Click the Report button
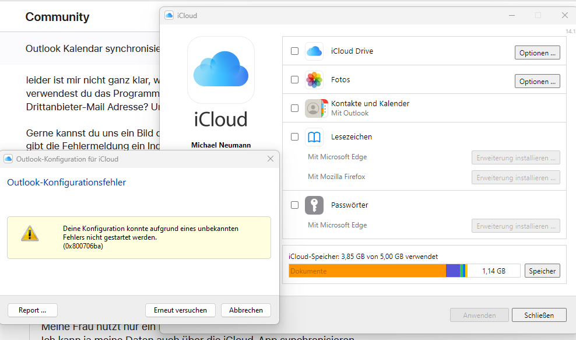This screenshot has height=340, width=576. (33, 310)
